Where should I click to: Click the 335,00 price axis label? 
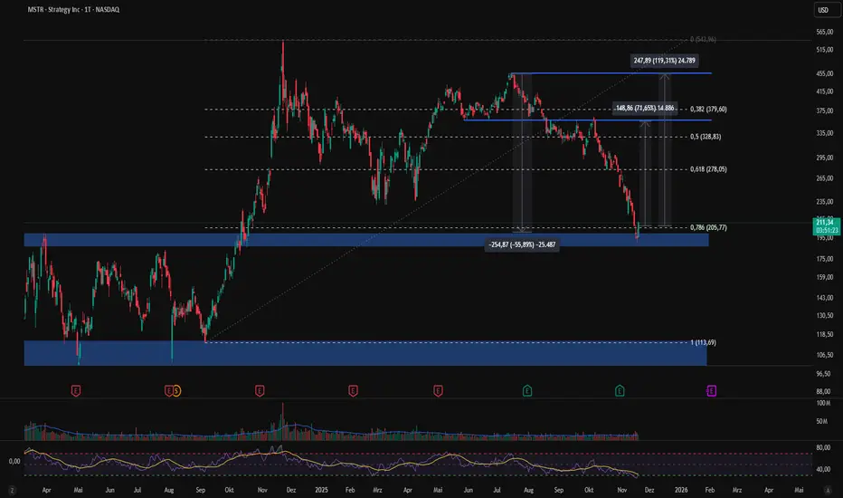click(824, 133)
